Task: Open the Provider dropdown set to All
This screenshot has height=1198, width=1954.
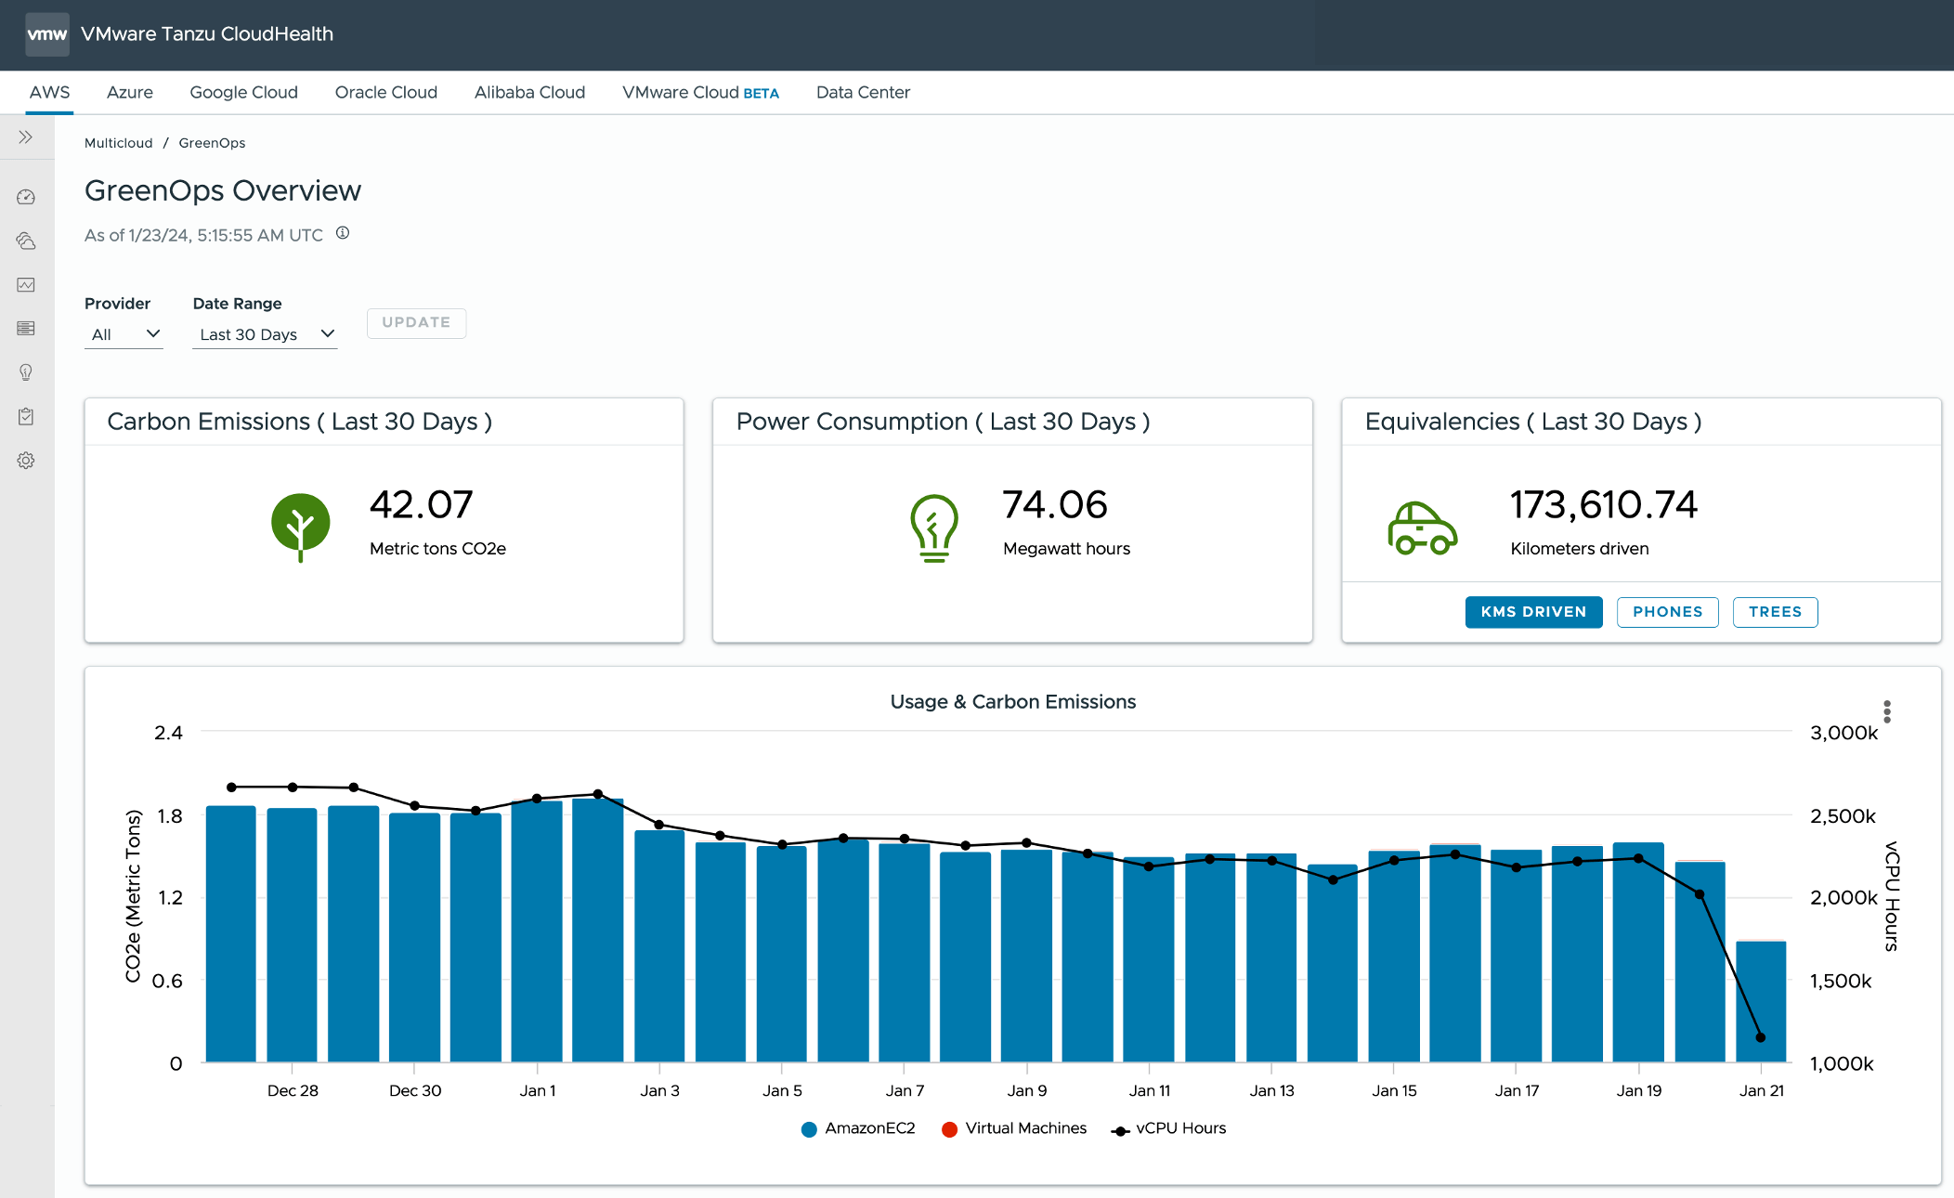Action: click(124, 334)
